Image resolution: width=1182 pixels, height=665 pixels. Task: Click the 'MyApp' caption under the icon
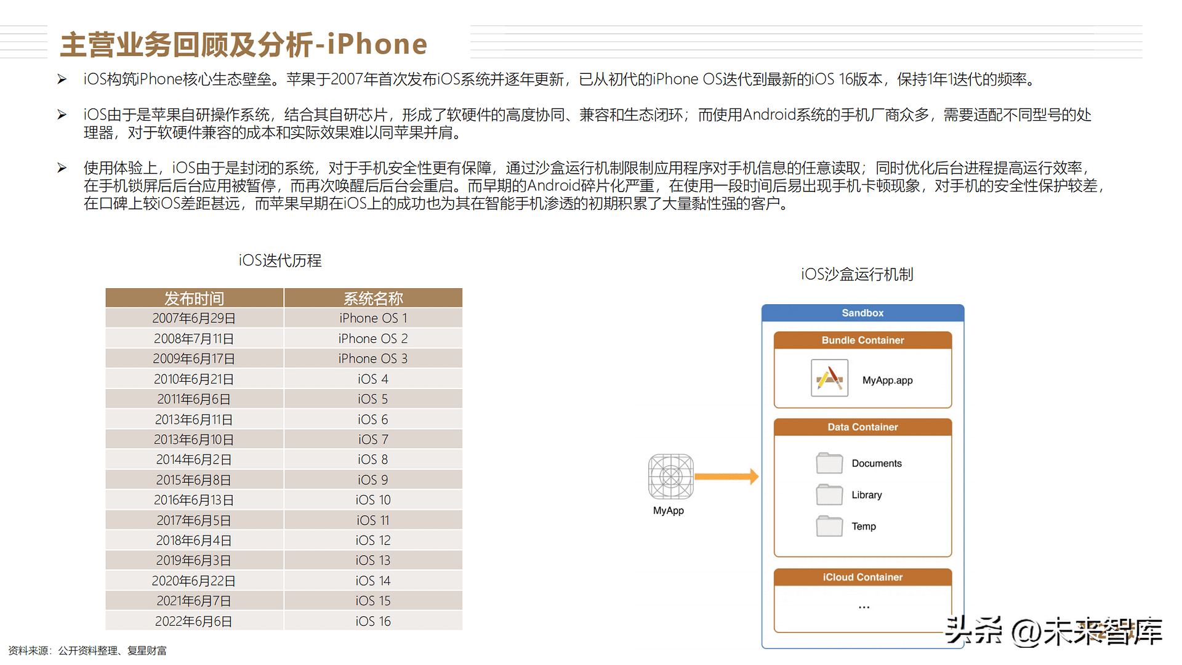(669, 510)
